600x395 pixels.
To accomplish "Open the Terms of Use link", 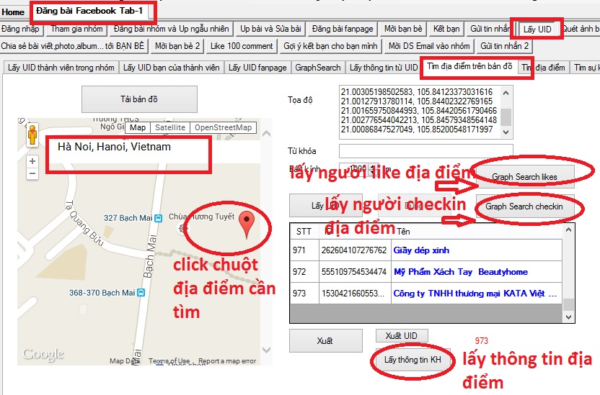I will click(x=169, y=360).
